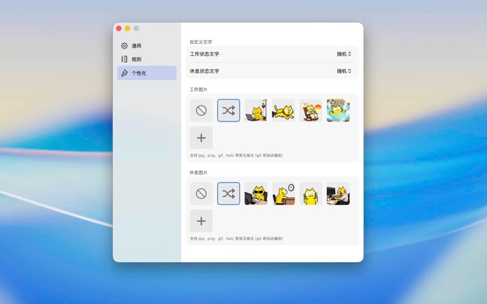Choose the blue background cat work image
Screen dimensions: 487x304
coord(338,111)
